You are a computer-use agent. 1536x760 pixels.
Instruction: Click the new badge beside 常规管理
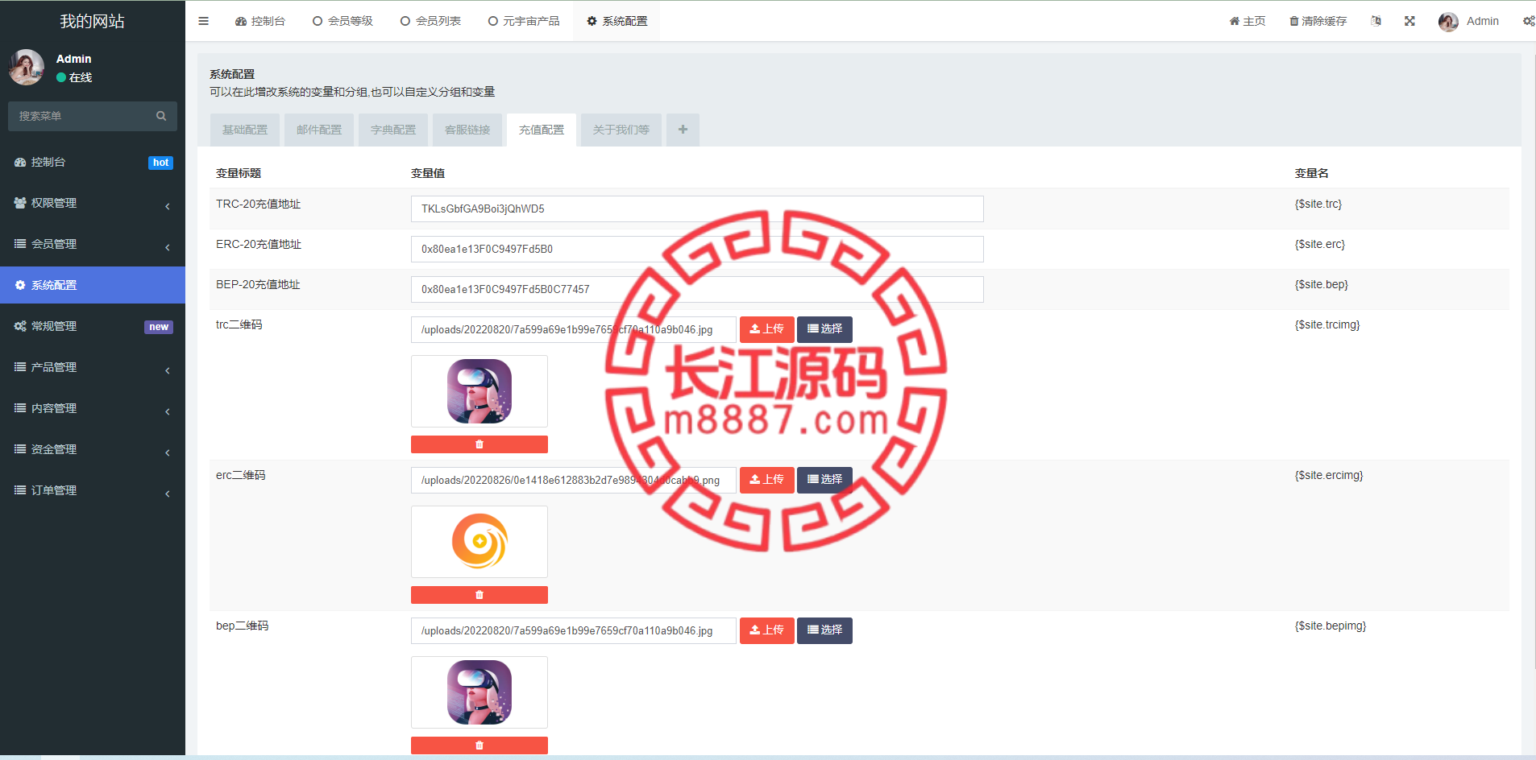[159, 327]
